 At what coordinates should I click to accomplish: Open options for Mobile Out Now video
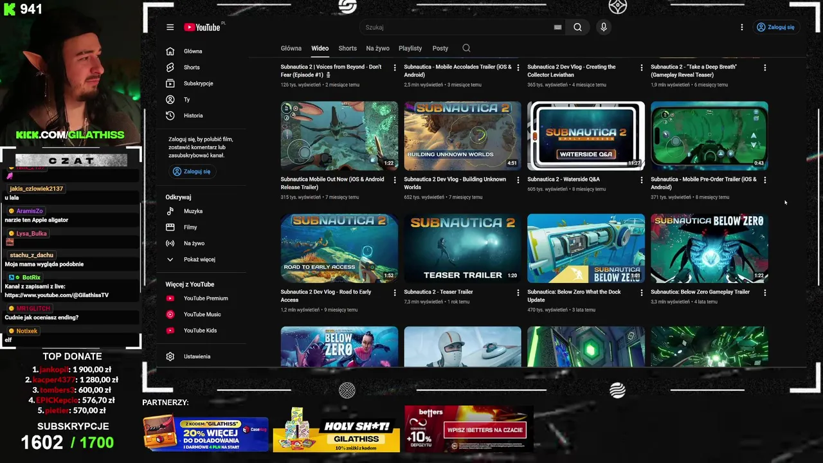point(395,180)
